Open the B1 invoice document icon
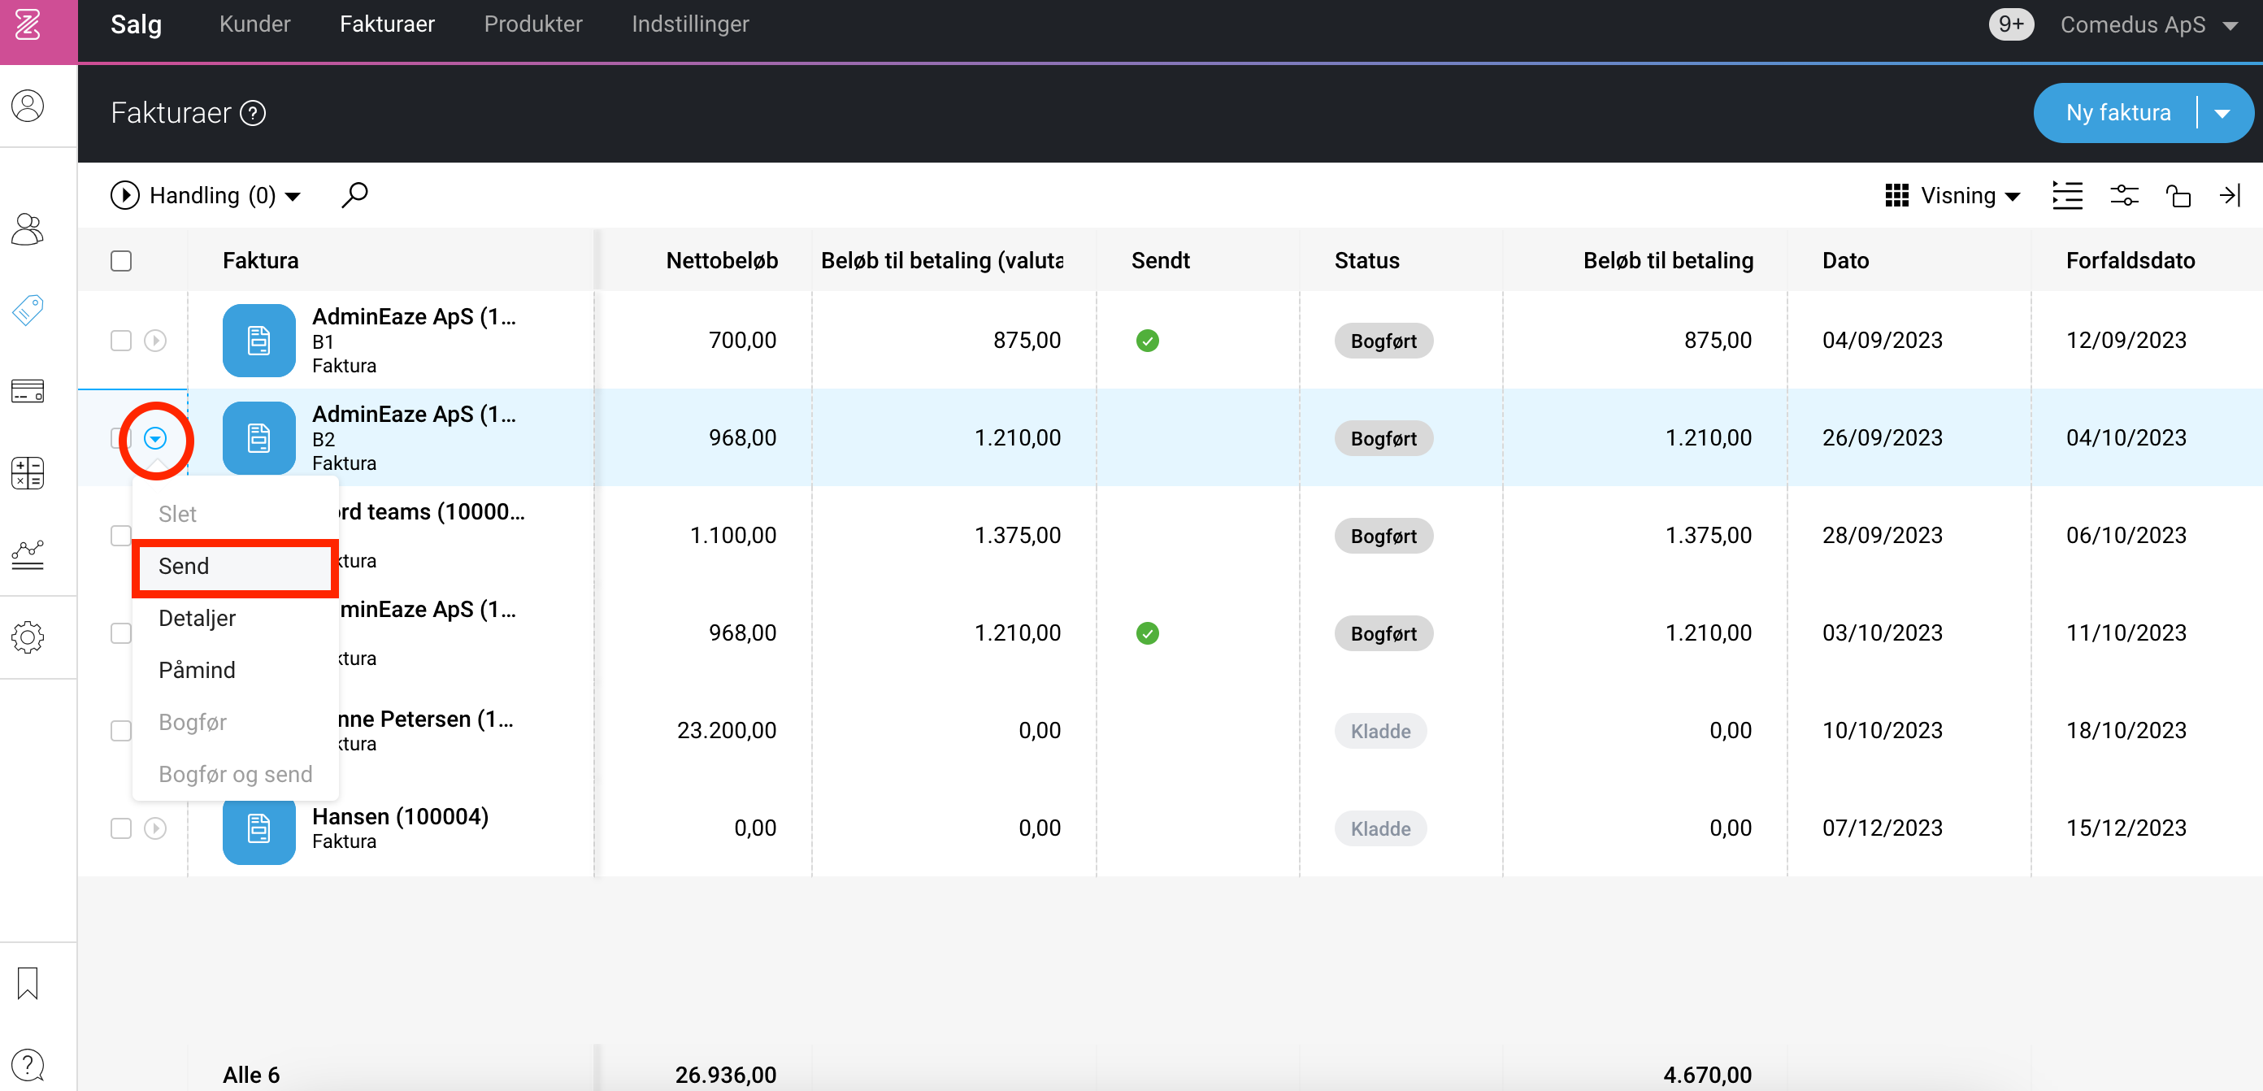Screen dimensions: 2263x1091 point(259,341)
